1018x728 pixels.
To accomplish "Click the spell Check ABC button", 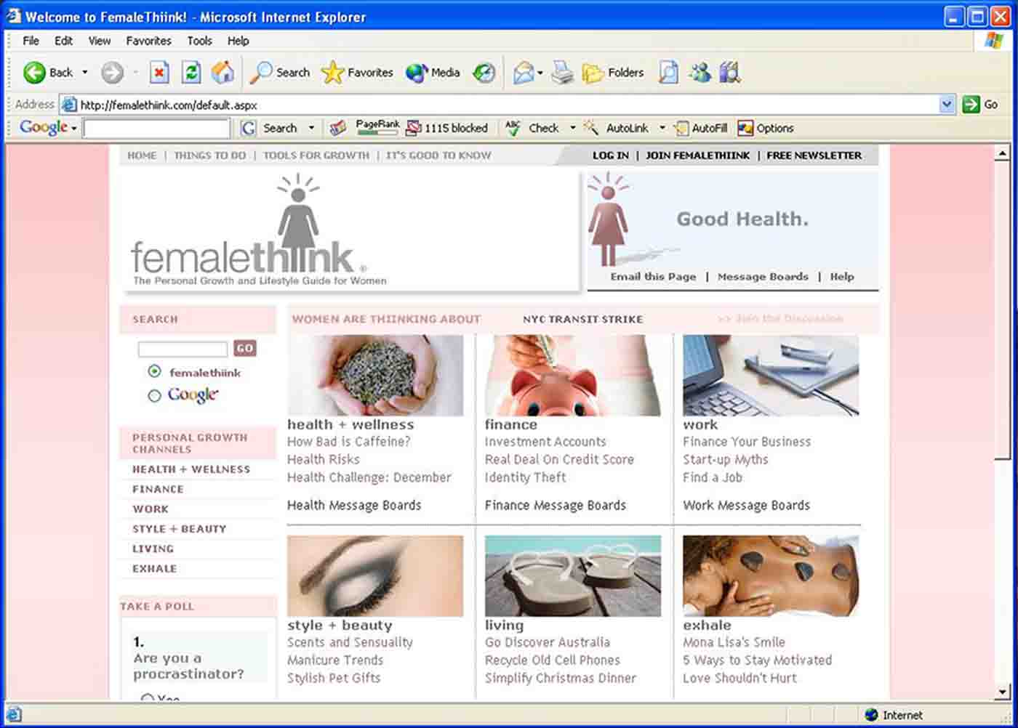I will 533,128.
